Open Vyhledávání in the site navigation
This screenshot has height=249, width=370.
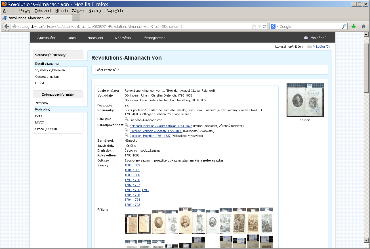pyautogui.click(x=46, y=38)
